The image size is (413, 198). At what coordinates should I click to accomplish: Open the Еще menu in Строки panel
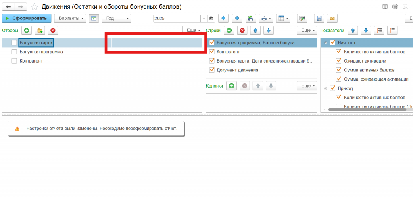click(x=307, y=30)
